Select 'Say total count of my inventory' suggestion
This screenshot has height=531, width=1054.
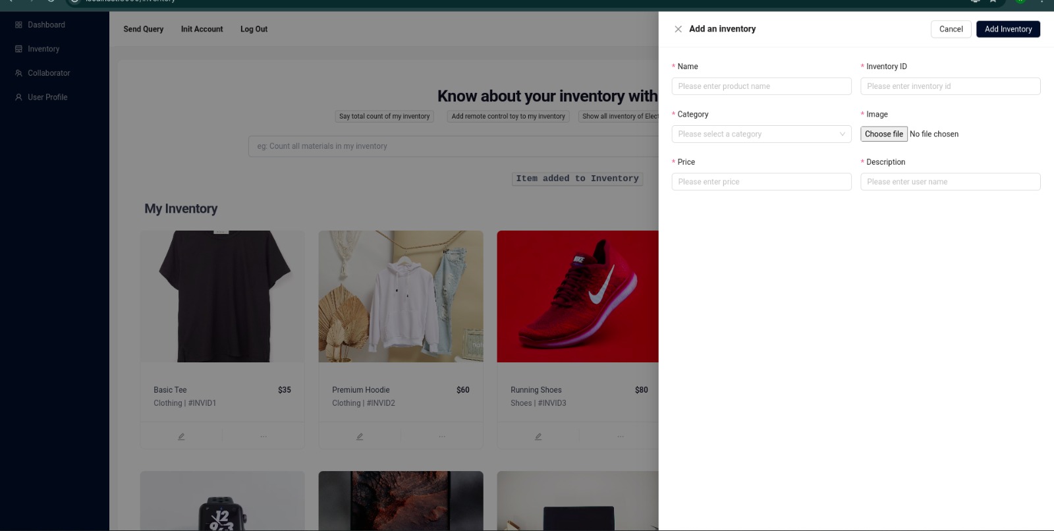[x=384, y=116]
